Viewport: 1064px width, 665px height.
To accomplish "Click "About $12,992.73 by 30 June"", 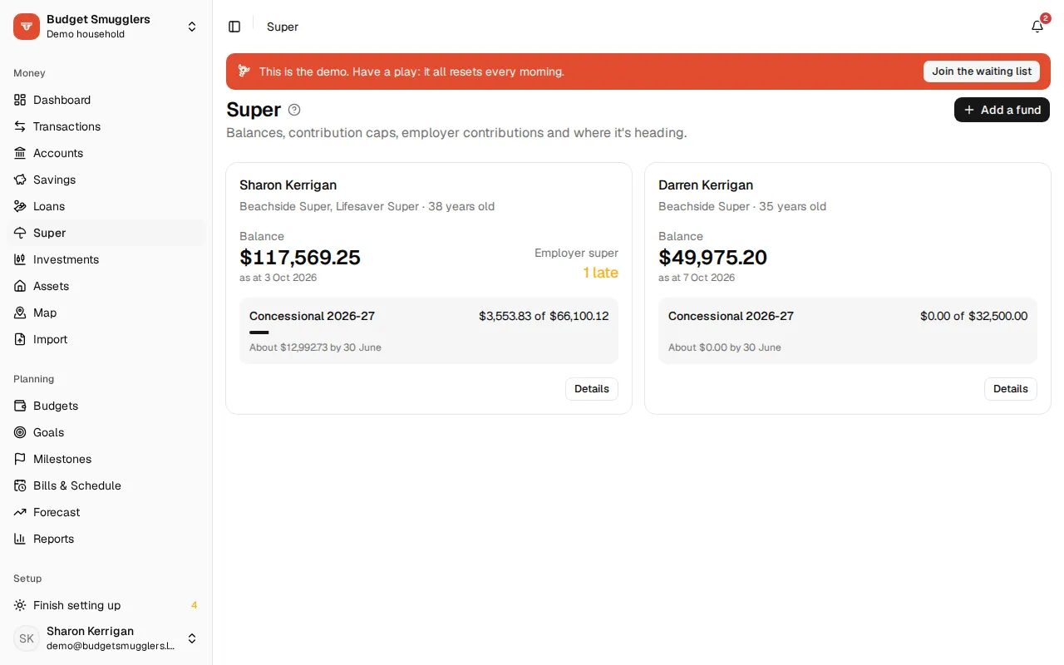I will pos(315,347).
